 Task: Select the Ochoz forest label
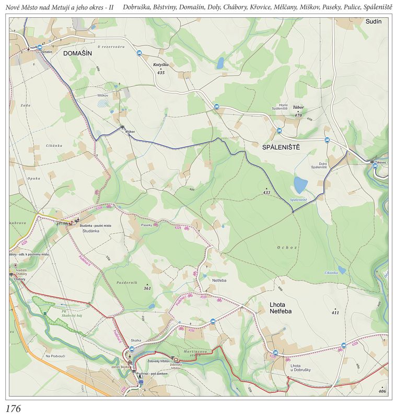[x=287, y=247]
